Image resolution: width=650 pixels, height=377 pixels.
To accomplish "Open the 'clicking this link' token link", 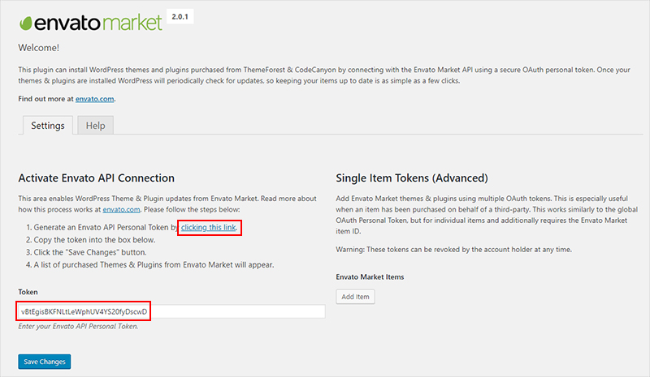I will (208, 227).
